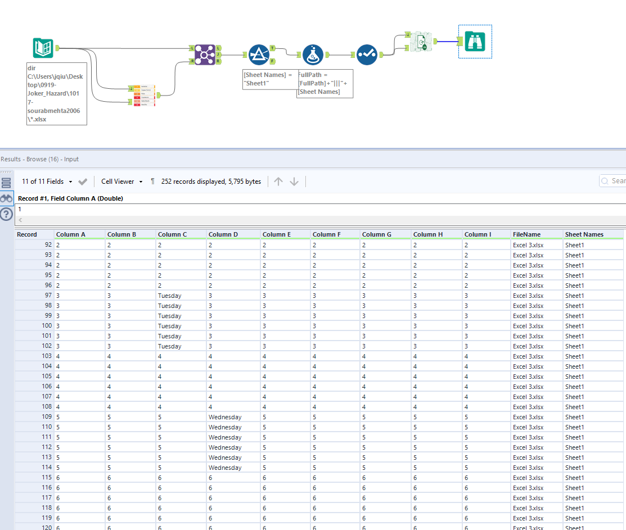Image resolution: width=626 pixels, height=530 pixels.
Task: Apply the field selection checkmark
Action: [83, 182]
